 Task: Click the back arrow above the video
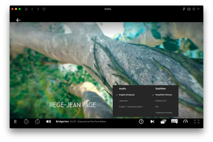18,20
